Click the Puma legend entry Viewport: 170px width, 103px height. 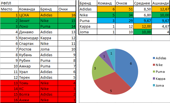click(x=159, y=72)
